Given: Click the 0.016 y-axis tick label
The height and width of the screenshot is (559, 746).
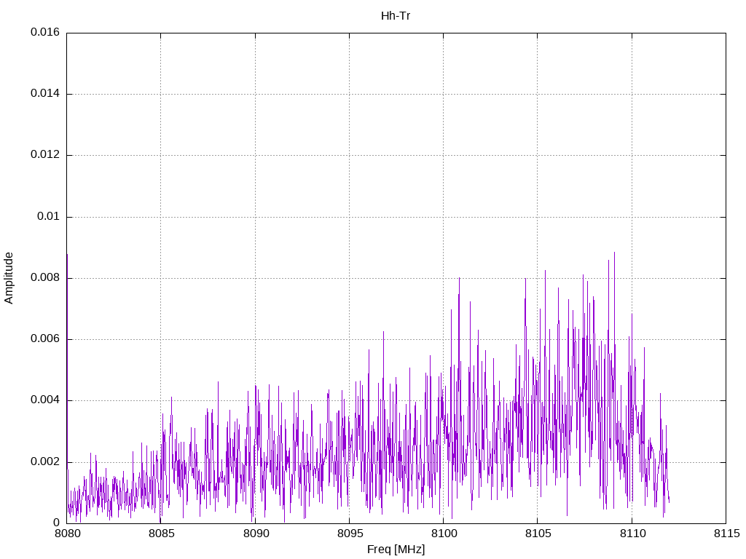Looking at the screenshot, I should [x=44, y=33].
